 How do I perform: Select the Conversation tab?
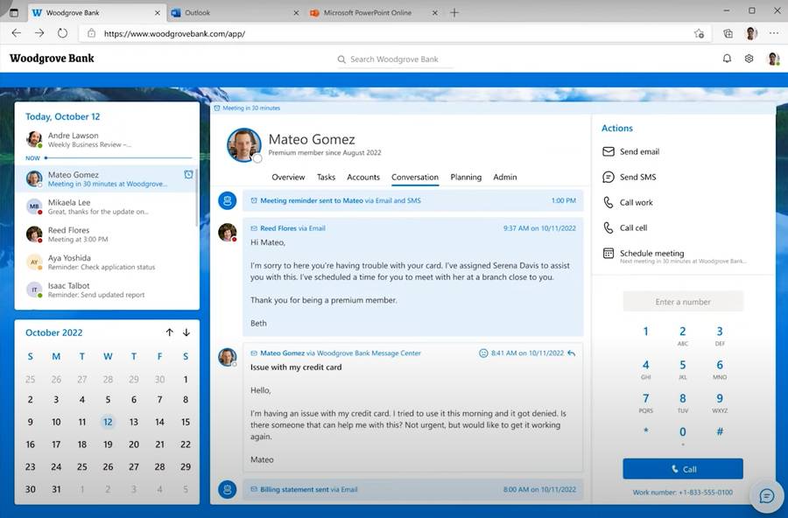415,177
